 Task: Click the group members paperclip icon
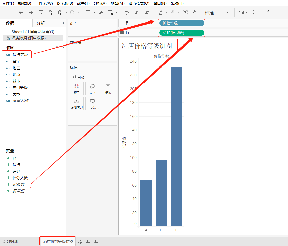172,12
